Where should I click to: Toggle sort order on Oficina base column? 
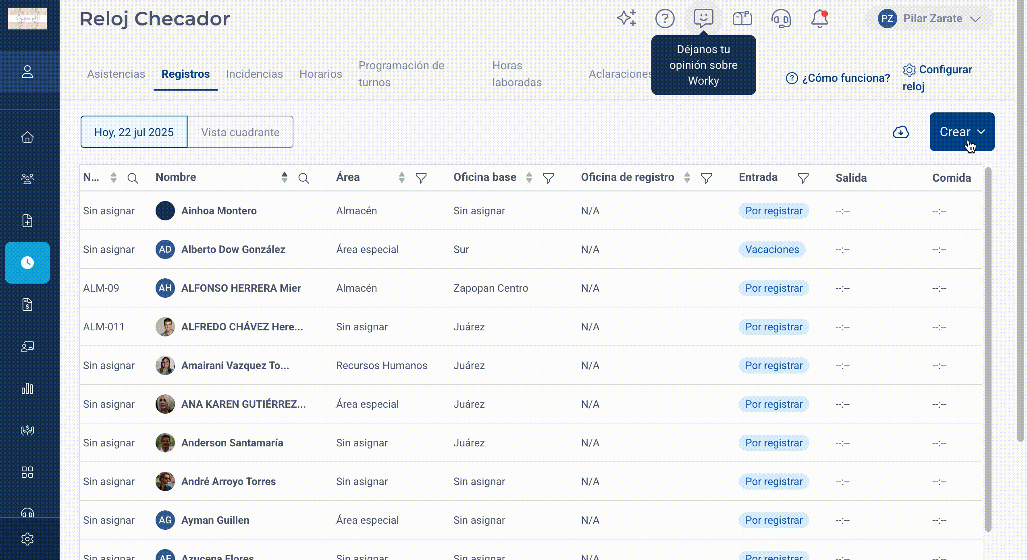[529, 178]
